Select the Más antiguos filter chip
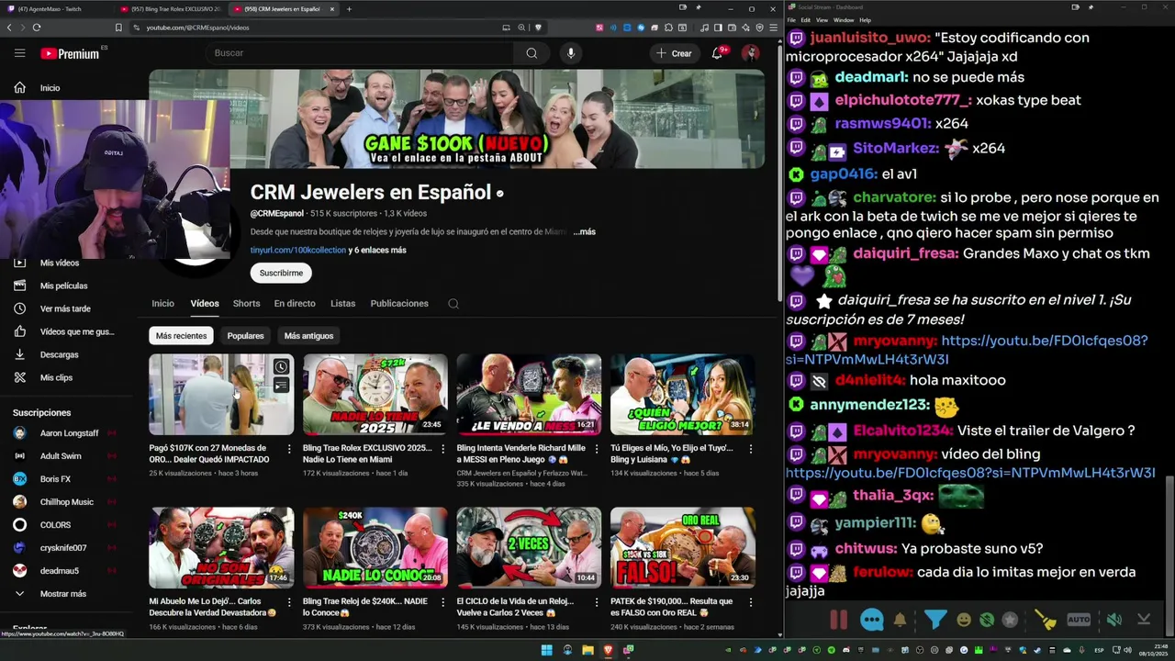This screenshot has width=1175, height=661. [x=308, y=336]
